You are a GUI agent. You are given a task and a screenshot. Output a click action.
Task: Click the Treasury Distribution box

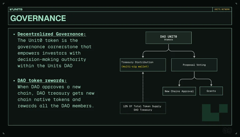[143, 65]
